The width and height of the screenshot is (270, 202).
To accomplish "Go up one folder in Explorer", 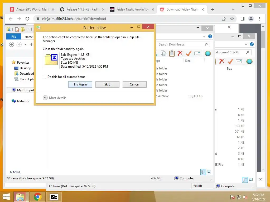I will click(x=31, y=44).
